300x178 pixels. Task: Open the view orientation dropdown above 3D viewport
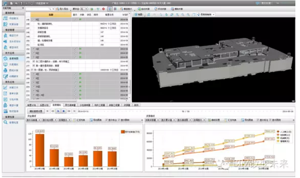pos(206,14)
